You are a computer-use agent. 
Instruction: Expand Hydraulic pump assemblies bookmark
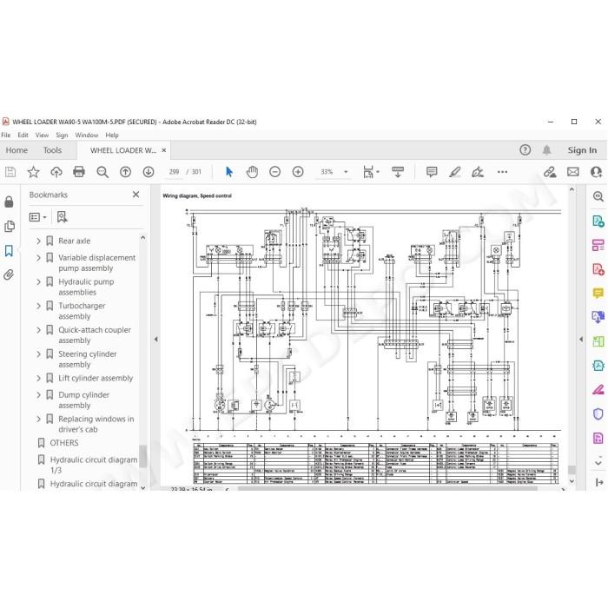click(38, 282)
